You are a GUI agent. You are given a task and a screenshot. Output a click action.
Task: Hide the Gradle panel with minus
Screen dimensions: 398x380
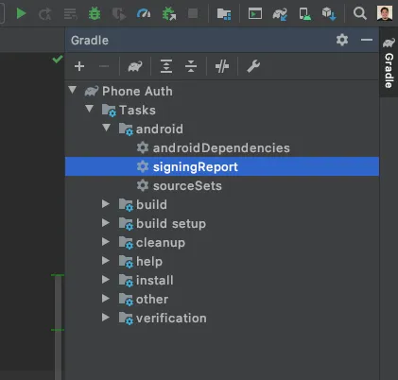(x=367, y=40)
